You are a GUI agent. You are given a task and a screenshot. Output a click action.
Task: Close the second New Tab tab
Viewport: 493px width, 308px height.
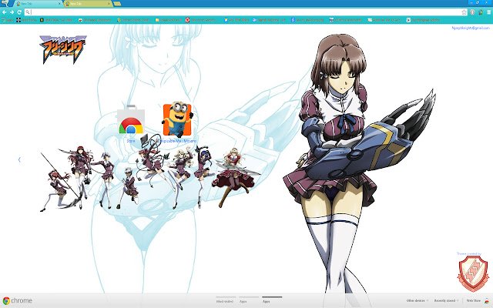pos(109,4)
